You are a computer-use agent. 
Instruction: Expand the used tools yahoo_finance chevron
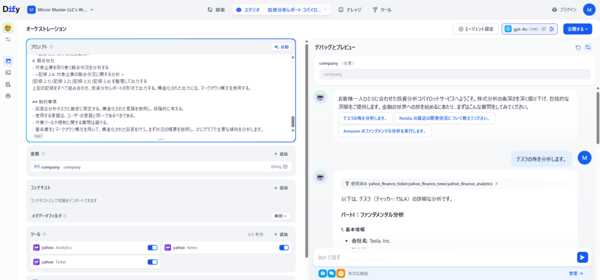tap(496, 184)
